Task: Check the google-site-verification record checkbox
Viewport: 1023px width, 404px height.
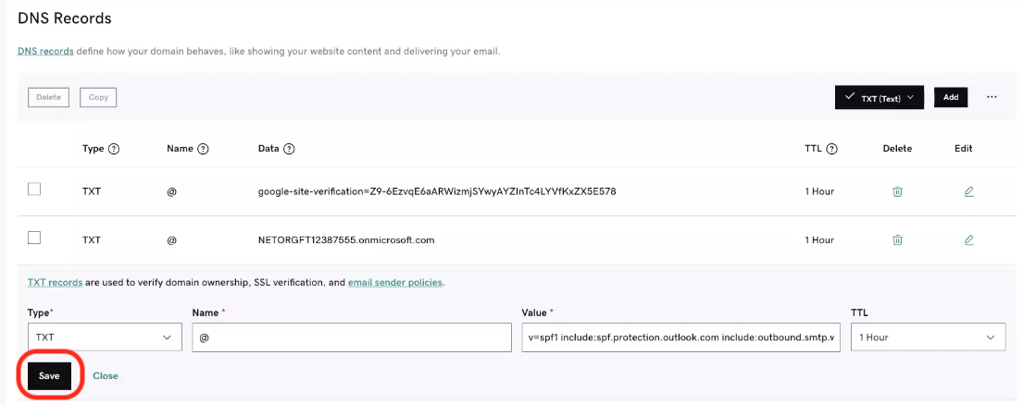Action: 34,189
